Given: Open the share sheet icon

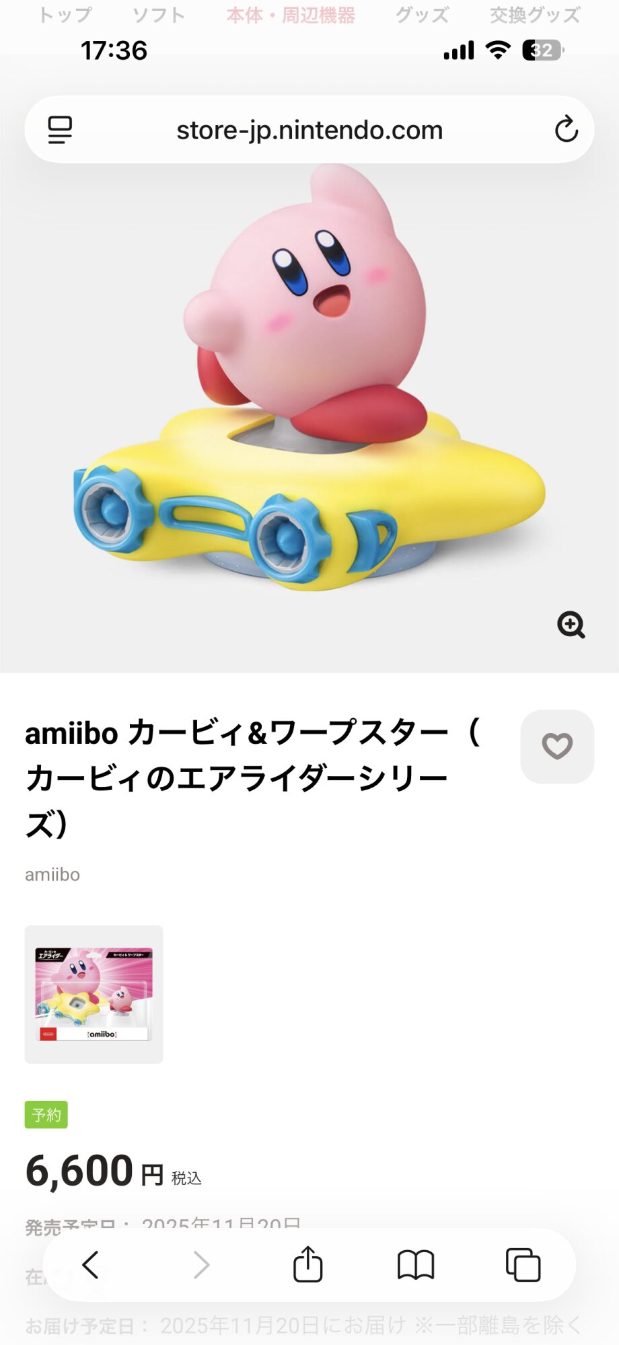Looking at the screenshot, I should [x=308, y=1264].
